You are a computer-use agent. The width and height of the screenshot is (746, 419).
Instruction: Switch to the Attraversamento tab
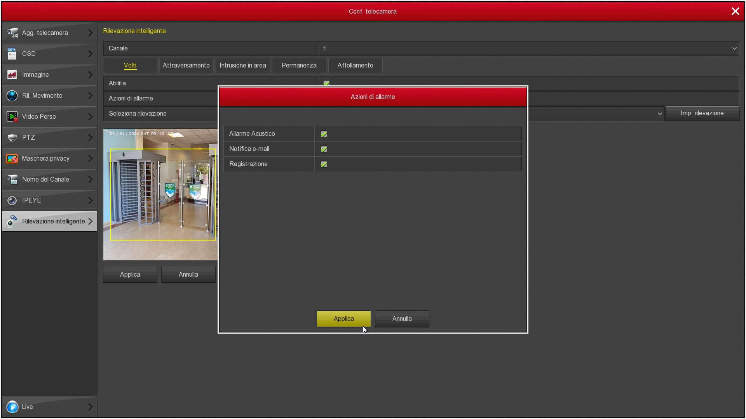pos(186,66)
